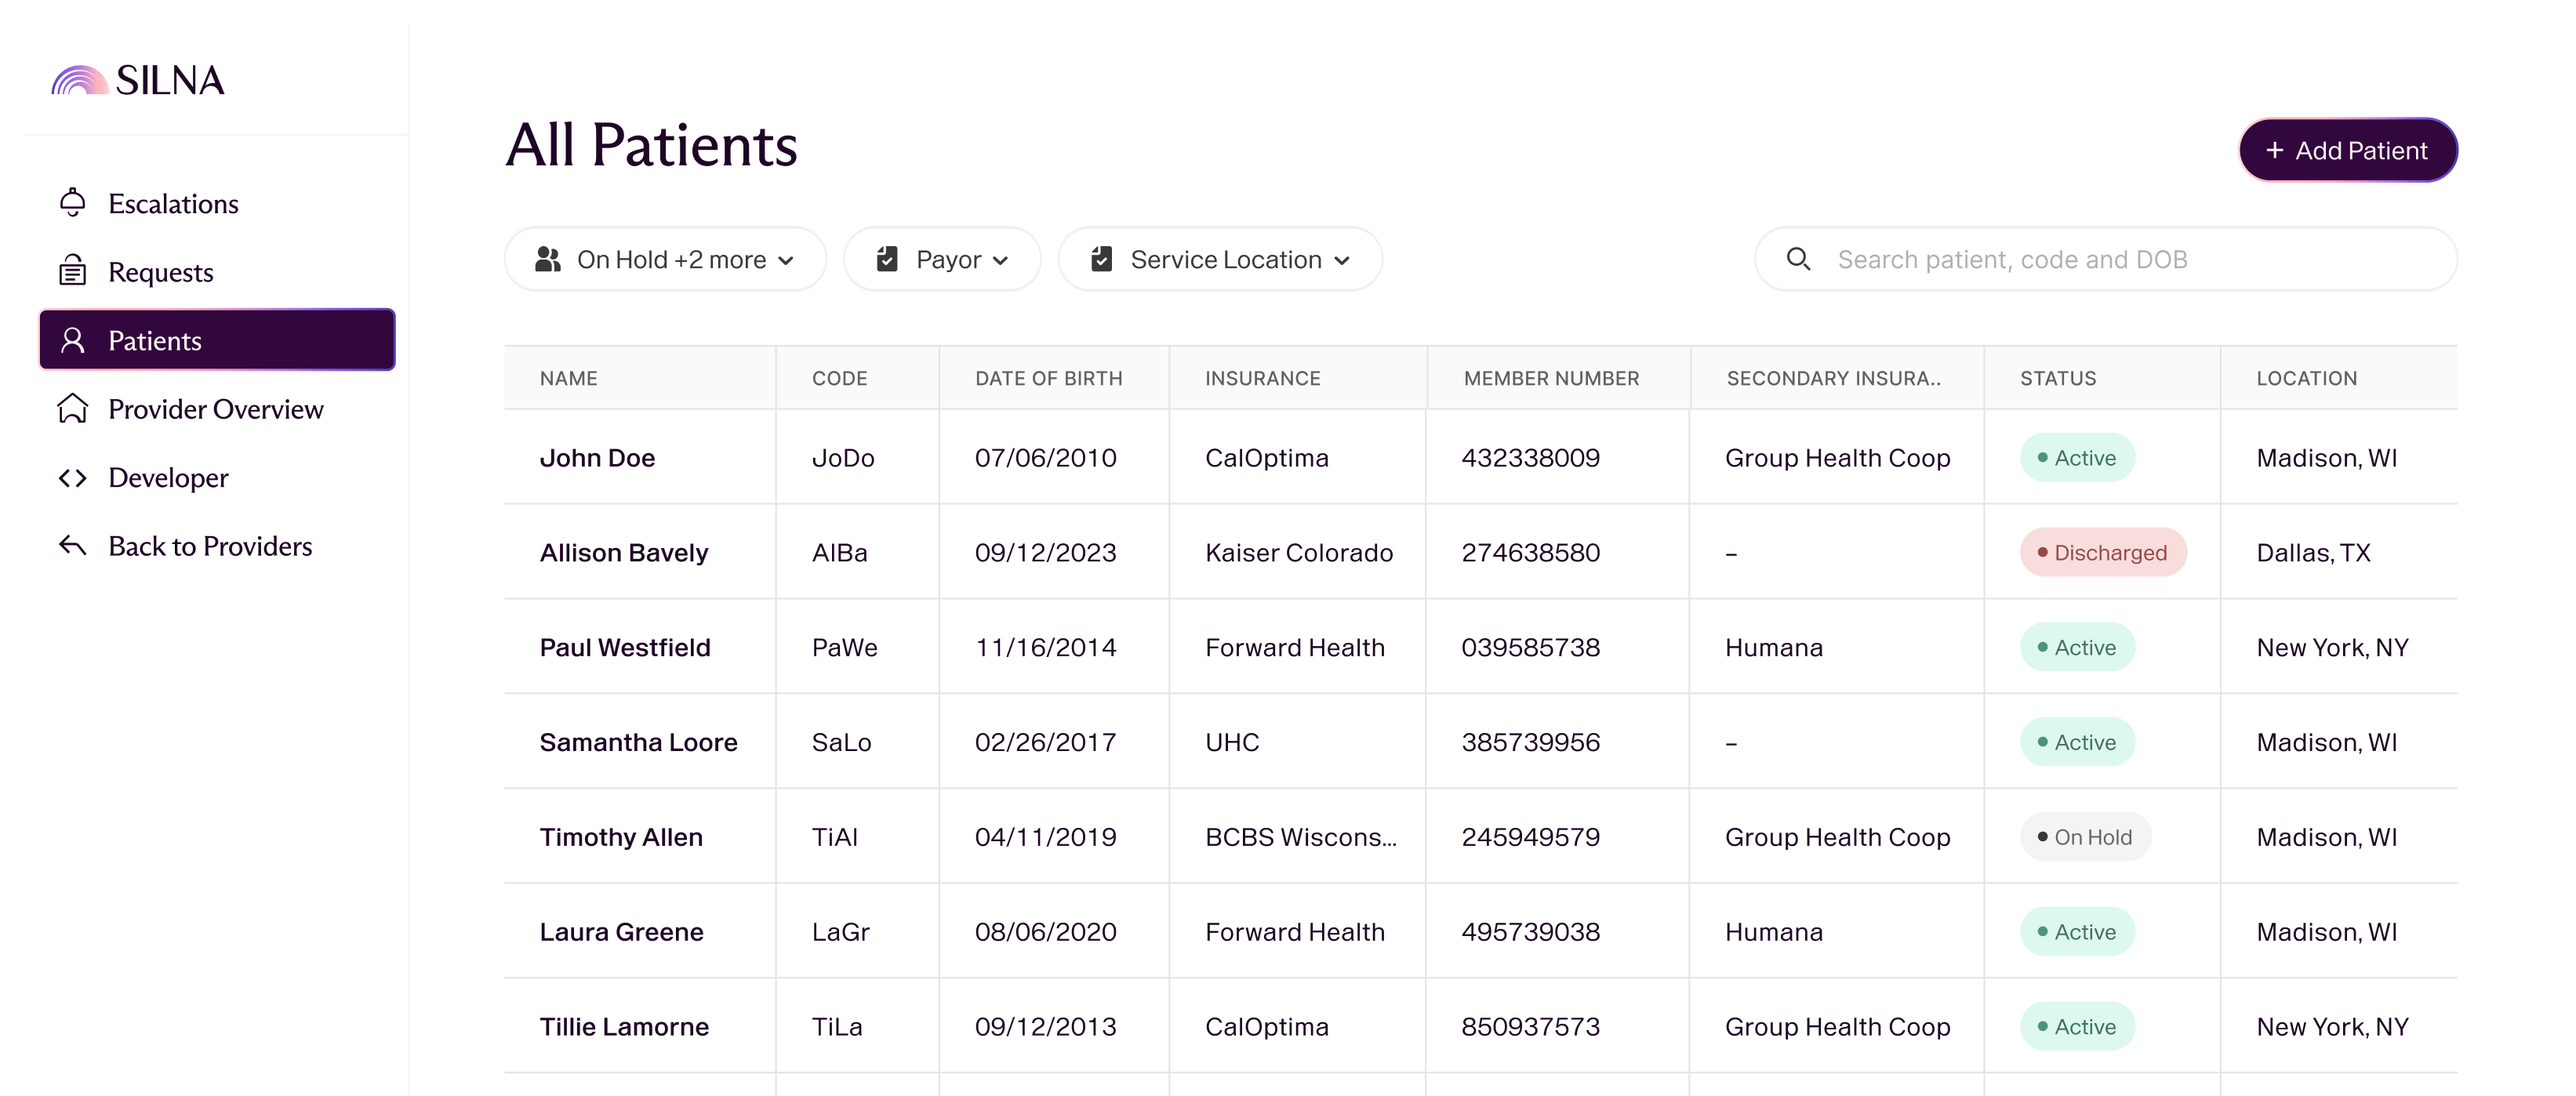Select the Escalations bell icon
Screen dimensions: 2576x1096
pyautogui.click(x=72, y=202)
